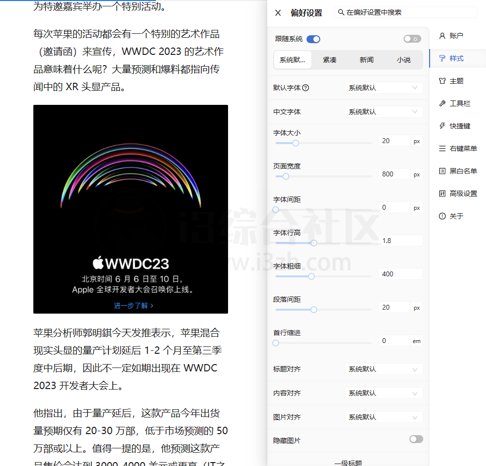Click the 字体间距 value field
486x466 pixels.
tap(394, 207)
